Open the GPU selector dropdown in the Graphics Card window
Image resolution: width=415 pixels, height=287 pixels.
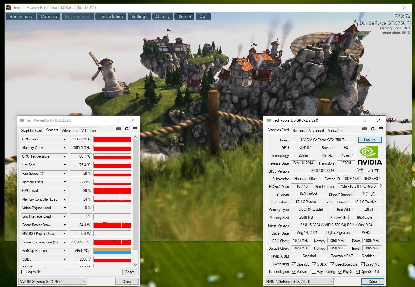tap(299, 281)
